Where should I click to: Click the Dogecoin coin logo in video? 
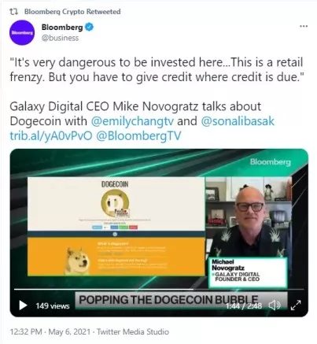coord(115,203)
